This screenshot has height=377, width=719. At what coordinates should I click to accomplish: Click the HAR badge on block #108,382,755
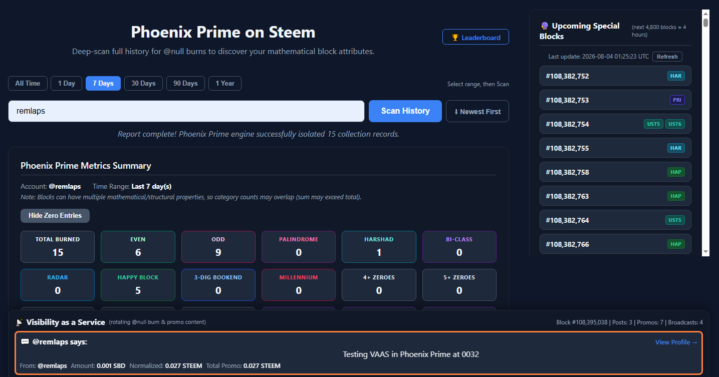click(676, 148)
